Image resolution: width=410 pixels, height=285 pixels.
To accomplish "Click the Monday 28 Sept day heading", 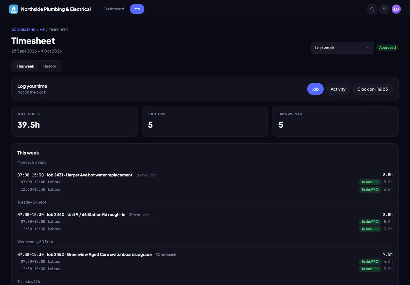I will pyautogui.click(x=32, y=162).
